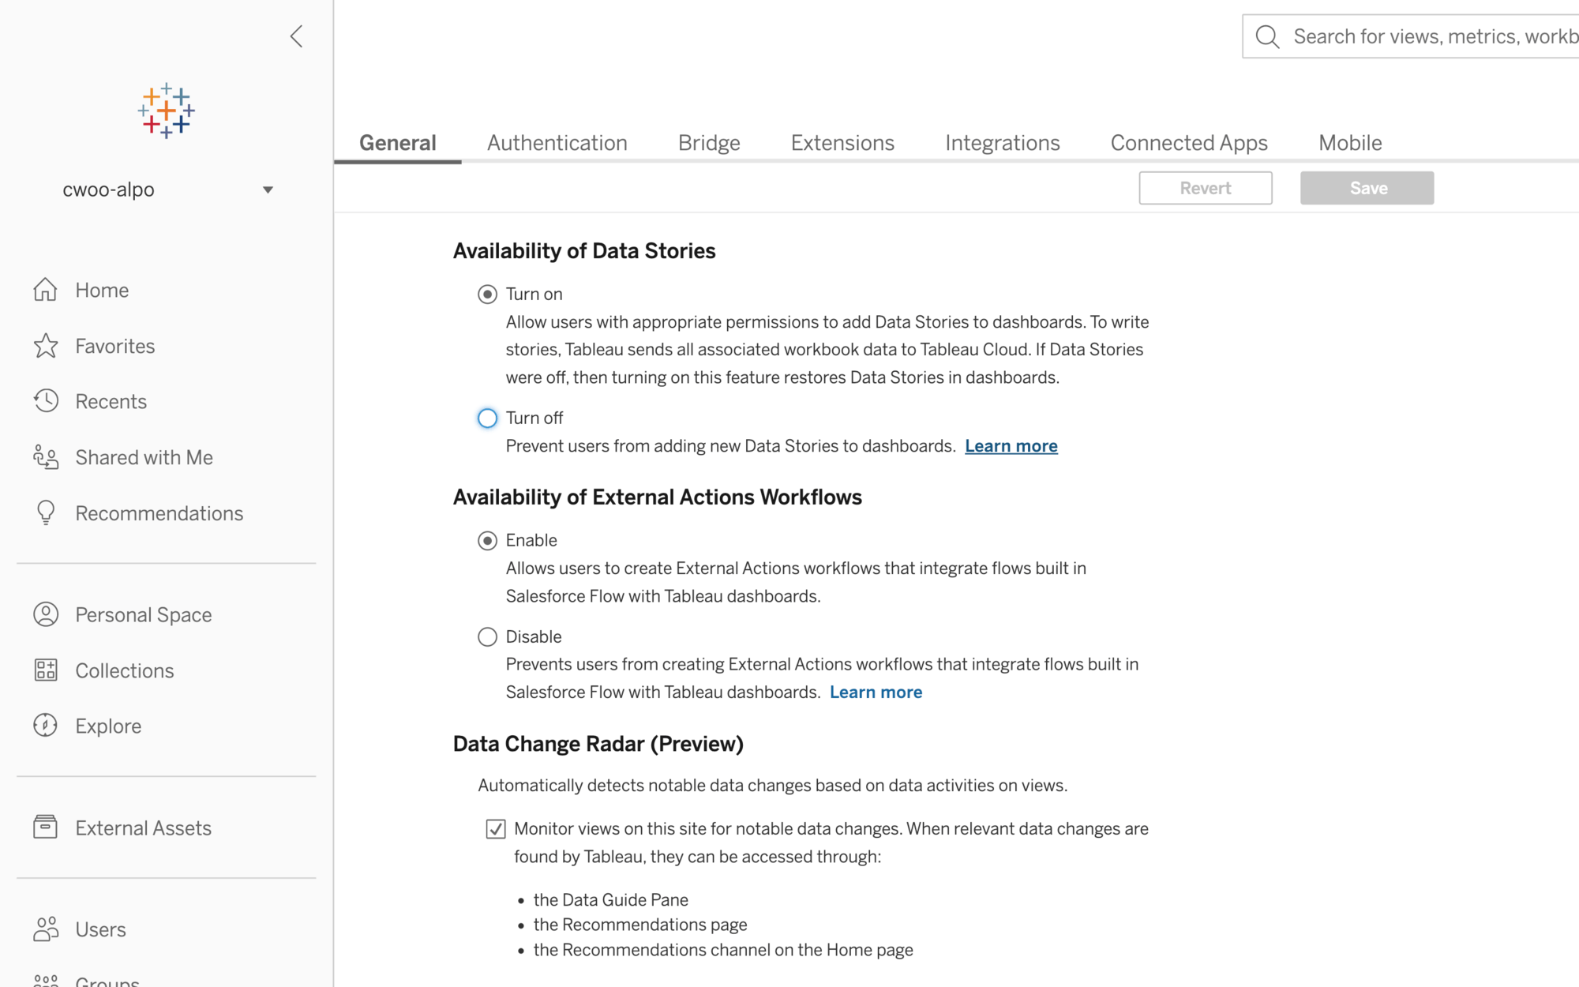This screenshot has width=1579, height=987.
Task: Open the Connected Apps tab
Action: pyautogui.click(x=1188, y=143)
